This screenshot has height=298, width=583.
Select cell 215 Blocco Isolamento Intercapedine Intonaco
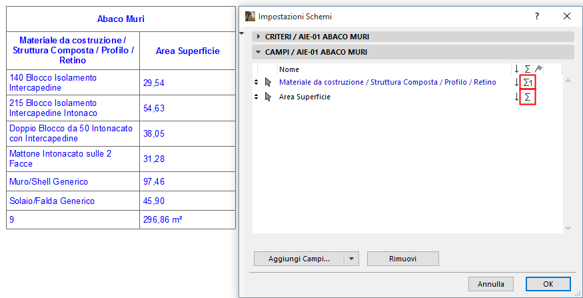click(73, 108)
